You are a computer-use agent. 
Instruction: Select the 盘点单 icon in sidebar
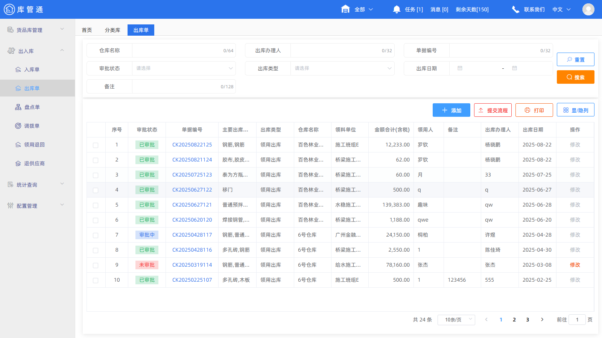pos(18,107)
